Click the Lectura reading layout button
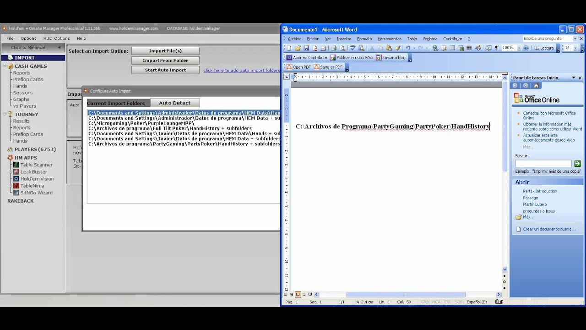This screenshot has width=586, height=330. (x=544, y=48)
